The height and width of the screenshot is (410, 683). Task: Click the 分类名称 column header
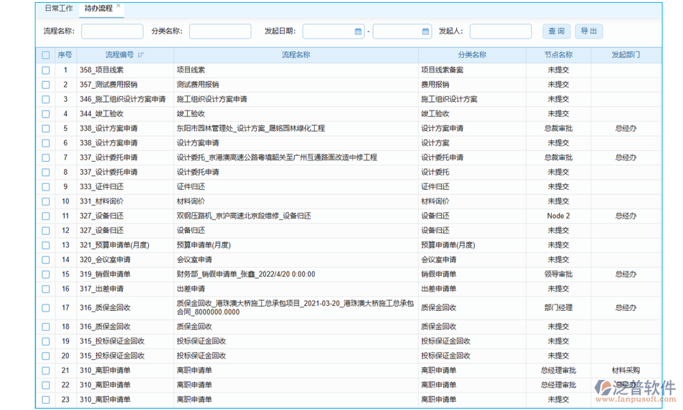472,55
